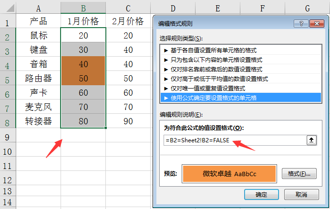Click orange cell B4 with value 40
Screen dimensions: 330x209
83,64
